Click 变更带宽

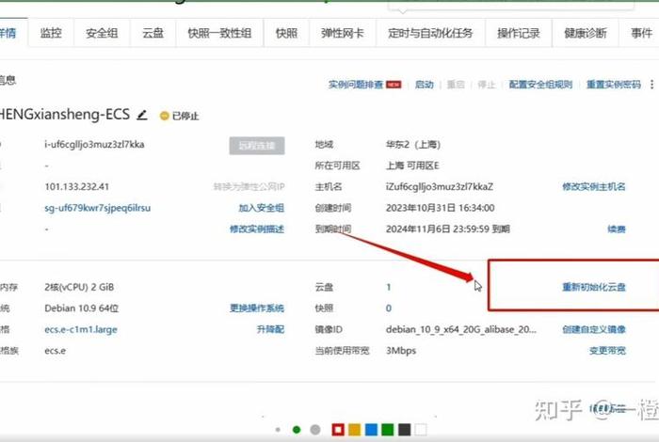tap(607, 351)
